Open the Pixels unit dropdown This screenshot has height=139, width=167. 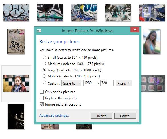(124, 83)
